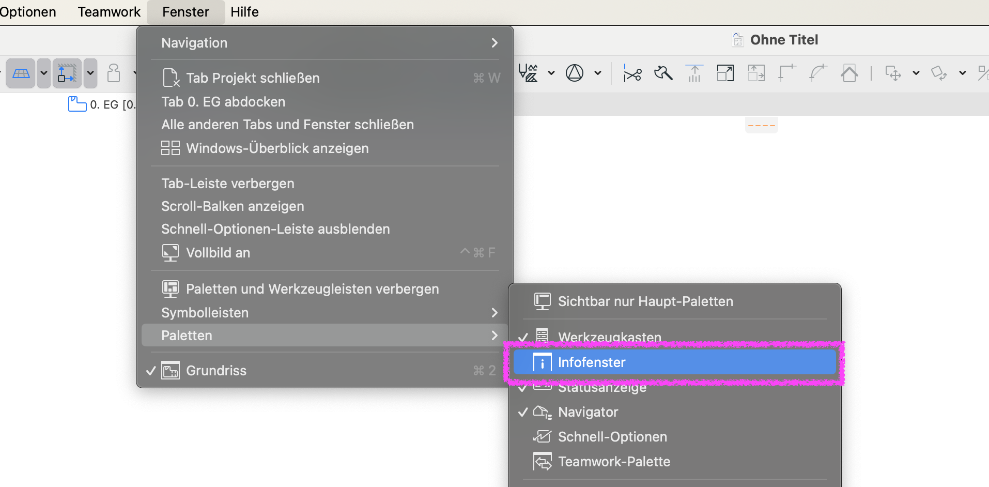The image size is (989, 487).
Task: Open dropdown next to hatch check icon
Action: [x=551, y=73]
